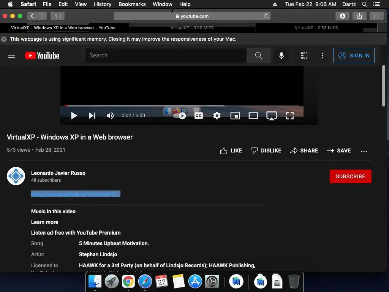Toggle the Safari sidebar
This screenshot has width=389, height=292.
(58, 16)
